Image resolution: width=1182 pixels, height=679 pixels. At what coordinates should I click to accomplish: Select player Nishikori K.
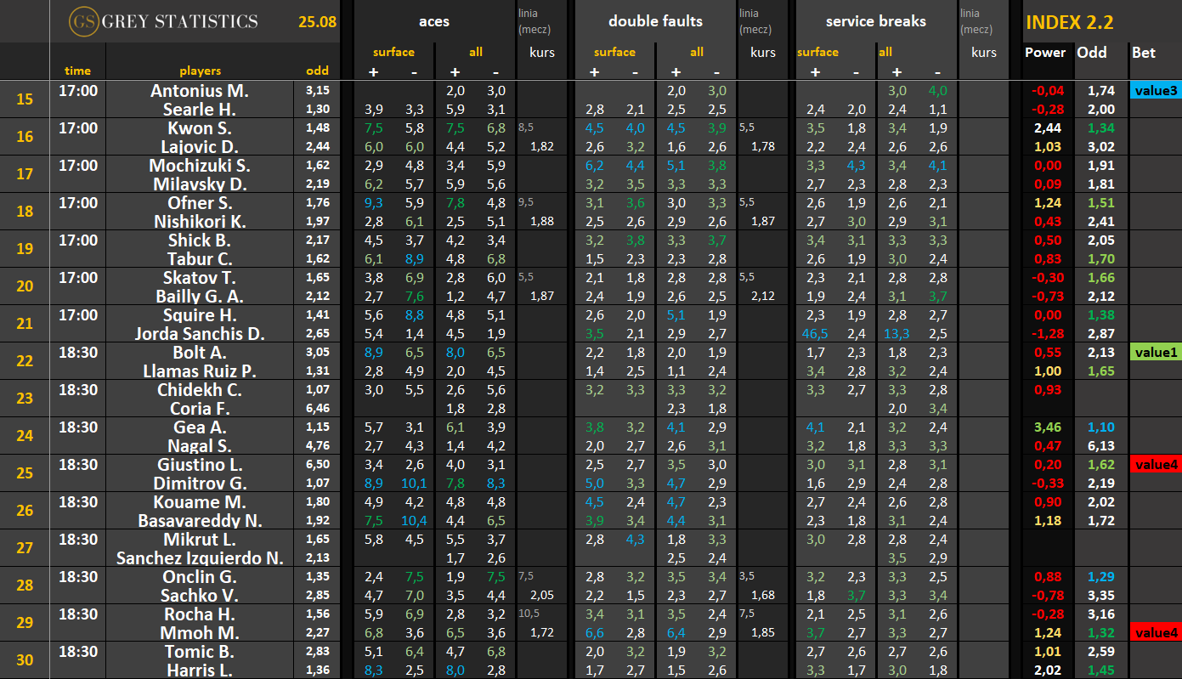(x=200, y=221)
